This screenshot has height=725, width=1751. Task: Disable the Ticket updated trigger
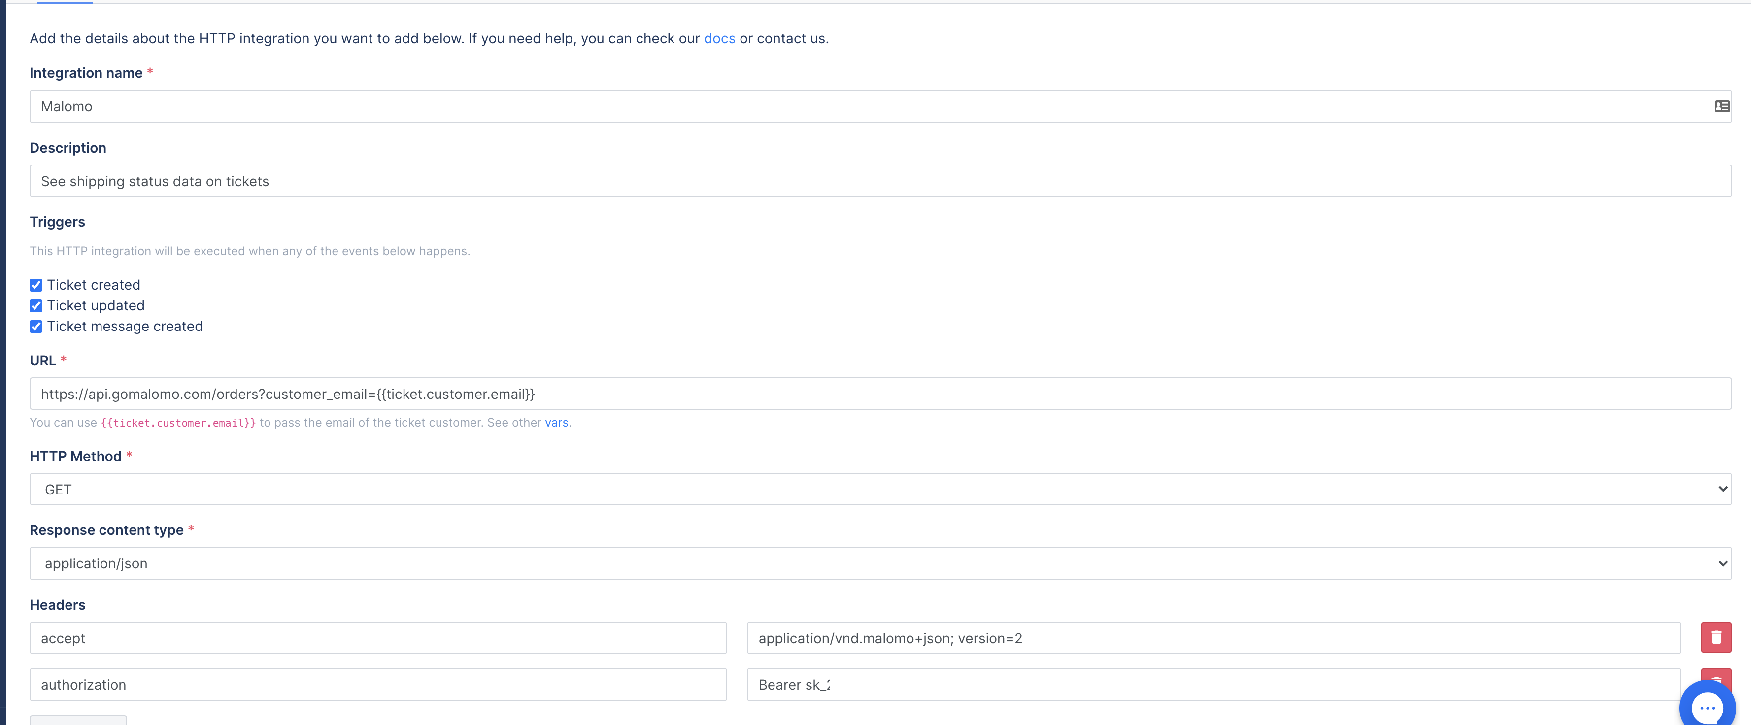(36, 306)
